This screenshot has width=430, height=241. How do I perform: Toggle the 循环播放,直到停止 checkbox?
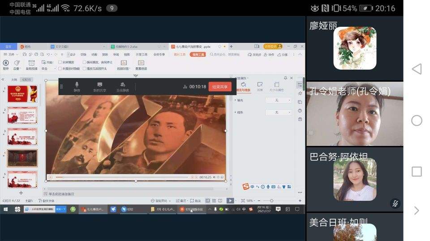click(85, 62)
